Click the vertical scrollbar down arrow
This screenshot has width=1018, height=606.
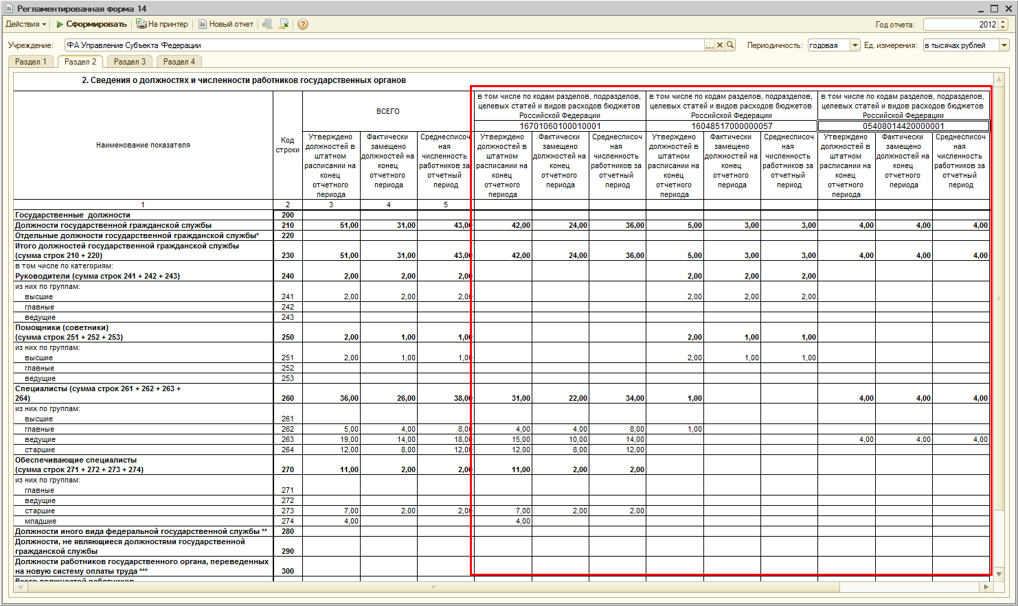[999, 574]
